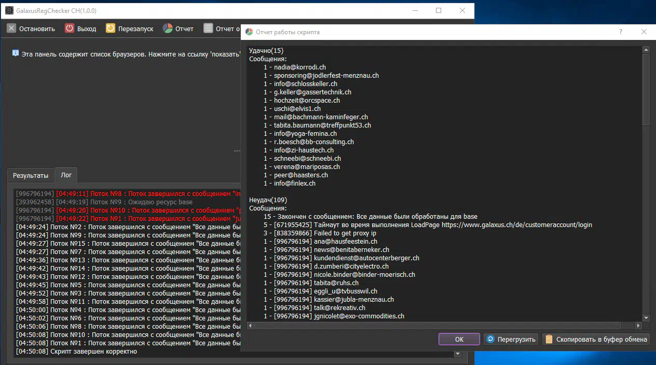Click the log panel's scrollbar down arrow

click(458, 354)
